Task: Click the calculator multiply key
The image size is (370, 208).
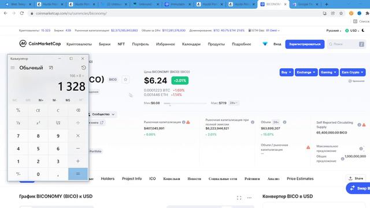Action: [x=78, y=136]
